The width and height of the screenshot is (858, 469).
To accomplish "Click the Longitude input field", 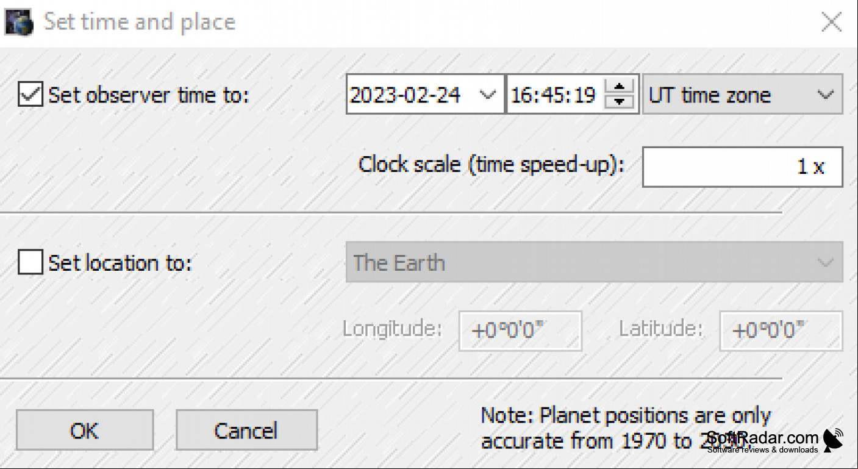I will [520, 331].
